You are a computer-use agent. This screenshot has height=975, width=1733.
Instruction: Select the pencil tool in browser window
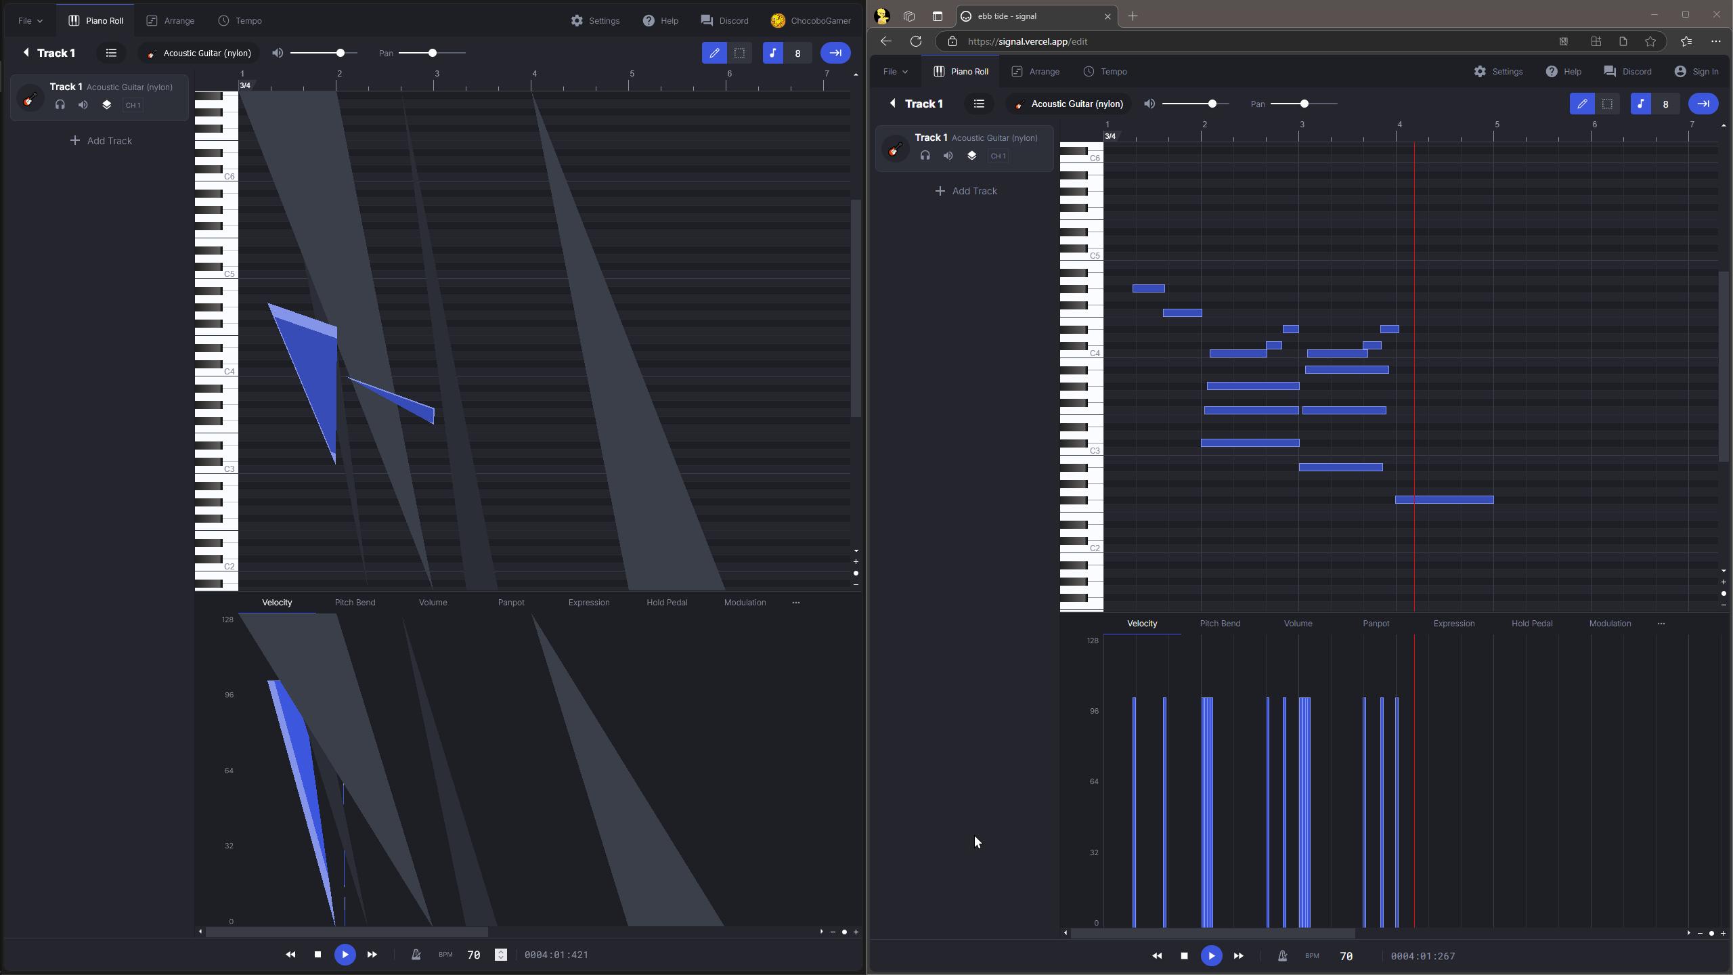coord(1582,104)
